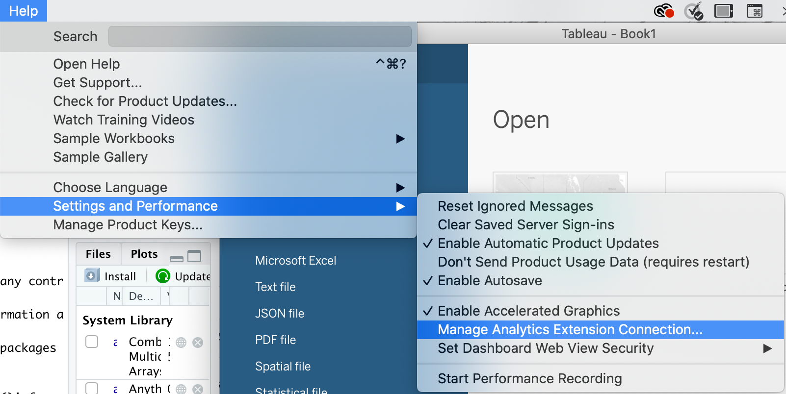Expand Settings and Performance submenu

coord(209,206)
